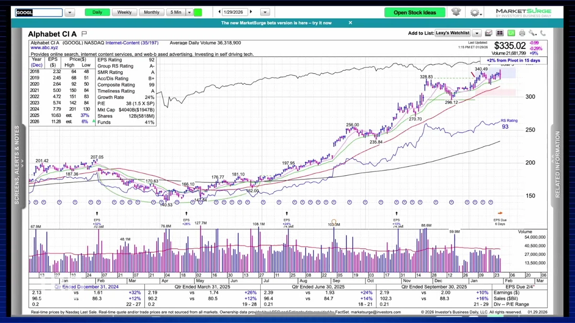Screen dimensions: 575x323
Task: Switch to the multi-chart grid icon
Action: click(x=500, y=33)
